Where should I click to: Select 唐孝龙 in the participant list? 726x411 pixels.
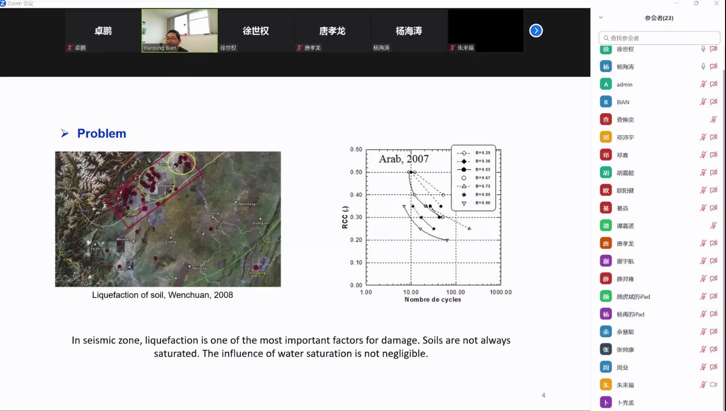(625, 243)
